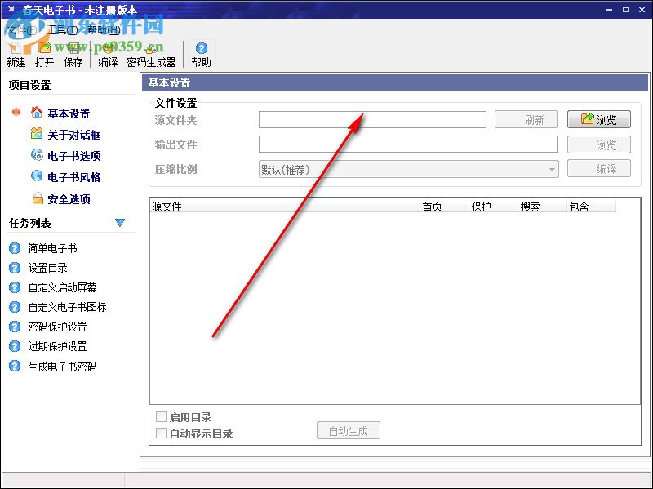The image size is (653, 489).
Task: Select 基本设置 text in project settings
Action: (x=69, y=113)
